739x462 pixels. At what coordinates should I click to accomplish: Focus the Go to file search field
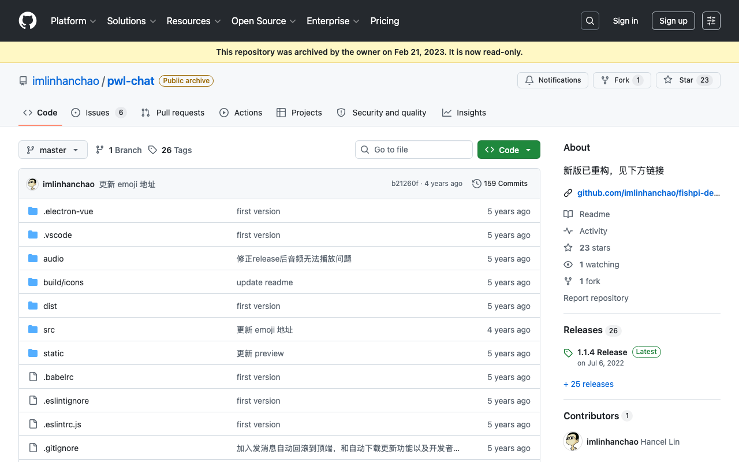414,150
